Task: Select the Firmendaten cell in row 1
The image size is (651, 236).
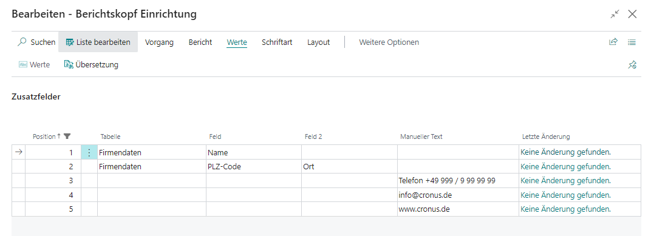Action: pos(152,153)
